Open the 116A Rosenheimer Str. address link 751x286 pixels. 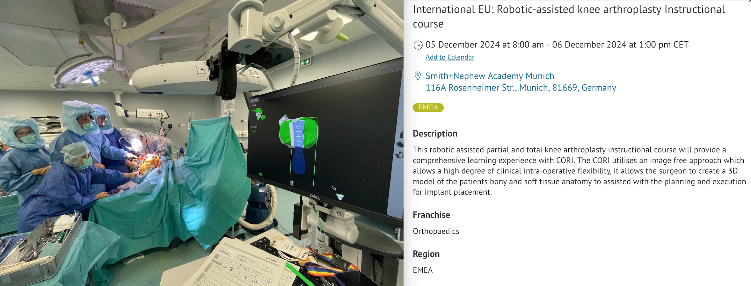521,88
